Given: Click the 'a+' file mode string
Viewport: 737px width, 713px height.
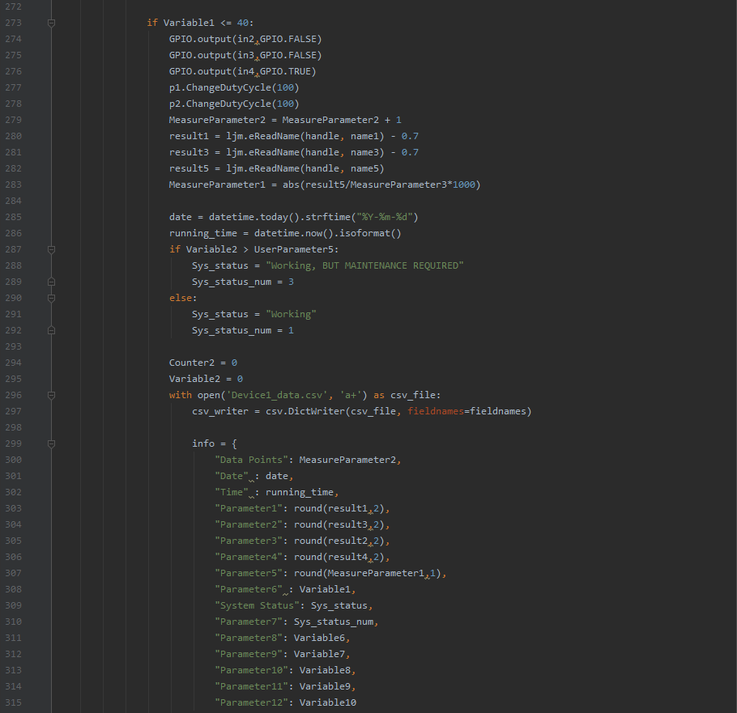Looking at the screenshot, I should [351, 395].
